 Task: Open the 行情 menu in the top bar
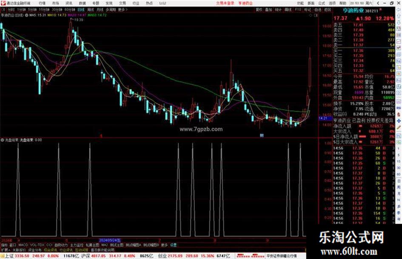pyautogui.click(x=42, y=3)
